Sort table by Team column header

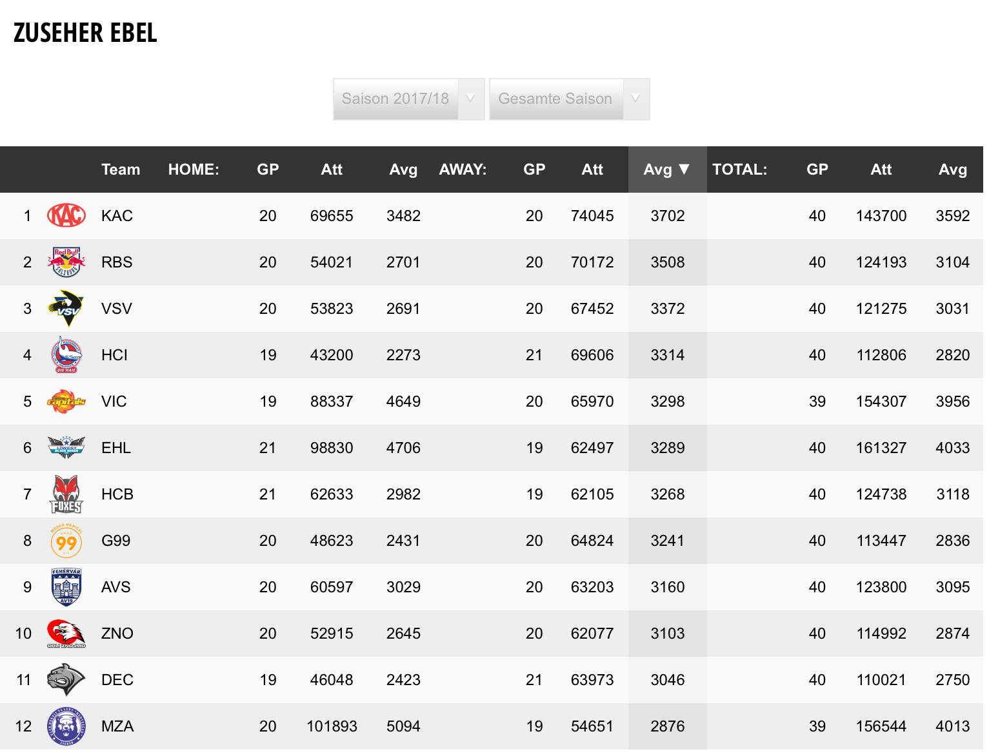click(x=121, y=170)
